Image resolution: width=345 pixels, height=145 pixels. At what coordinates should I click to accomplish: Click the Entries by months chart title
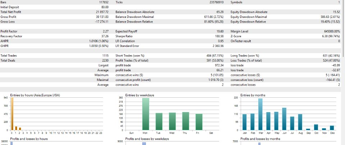click(x=253, y=95)
